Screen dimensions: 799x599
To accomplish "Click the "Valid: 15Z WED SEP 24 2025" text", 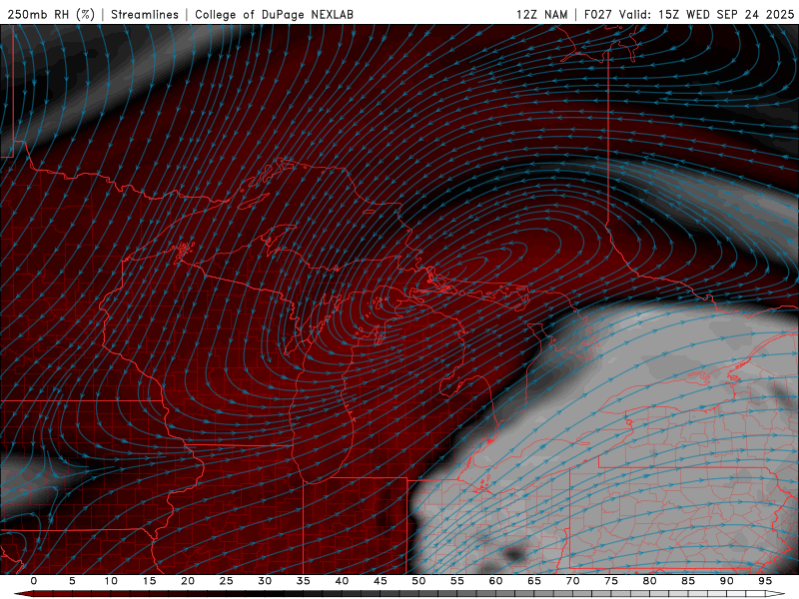I will click(x=707, y=14).
